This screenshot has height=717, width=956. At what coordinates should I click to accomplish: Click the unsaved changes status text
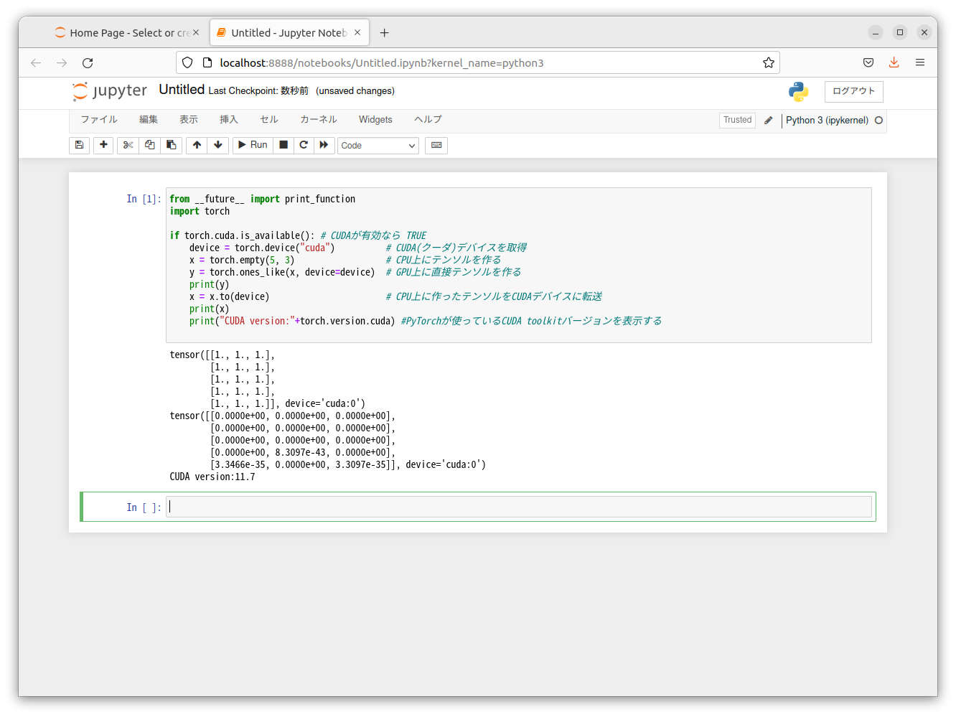355,91
